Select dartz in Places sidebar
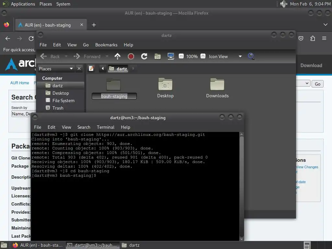 (x=61, y=86)
